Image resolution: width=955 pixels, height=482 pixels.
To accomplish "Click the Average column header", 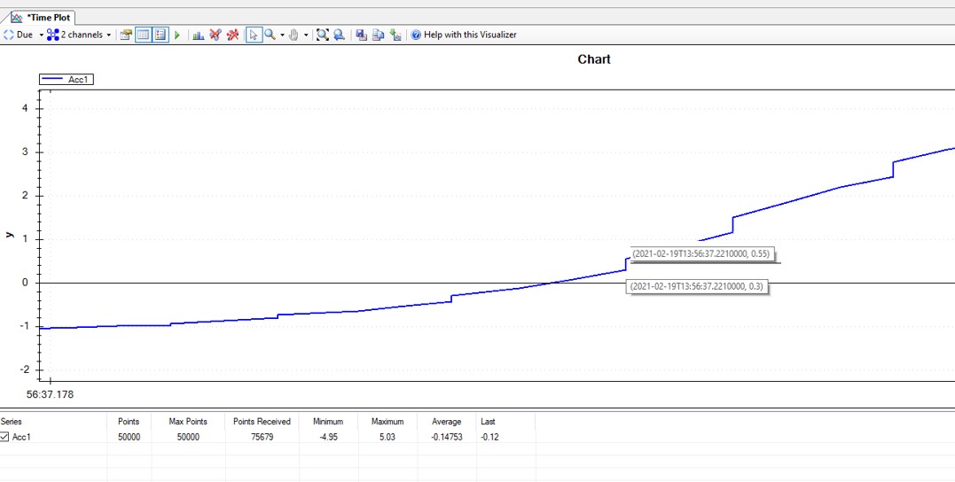I will (x=446, y=421).
